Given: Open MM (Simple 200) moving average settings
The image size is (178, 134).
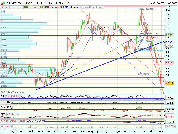Looking at the screenshot, I should coord(34,7).
